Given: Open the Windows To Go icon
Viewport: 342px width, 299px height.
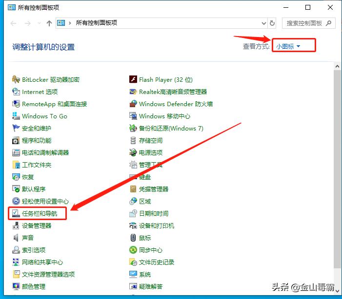Looking at the screenshot, I should pyautogui.click(x=16, y=116).
